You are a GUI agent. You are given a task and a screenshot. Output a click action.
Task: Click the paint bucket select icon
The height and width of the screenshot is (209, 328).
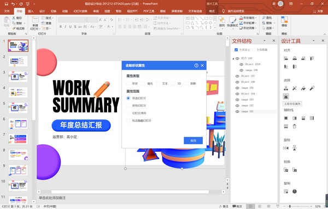[303, 88]
